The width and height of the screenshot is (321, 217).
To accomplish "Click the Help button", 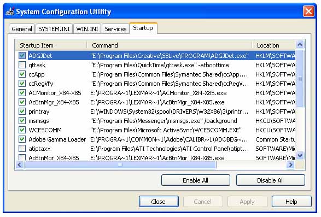I will tap(291, 202).
